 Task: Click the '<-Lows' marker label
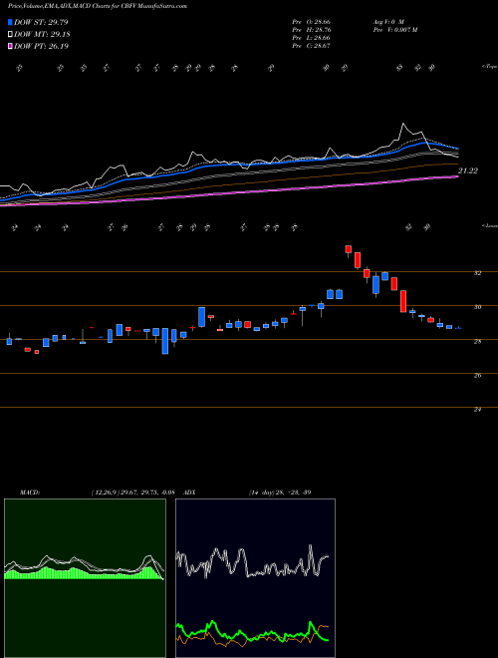490,225
